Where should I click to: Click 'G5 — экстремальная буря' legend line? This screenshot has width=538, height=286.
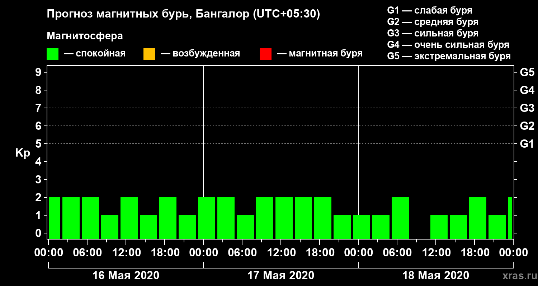[x=449, y=56]
